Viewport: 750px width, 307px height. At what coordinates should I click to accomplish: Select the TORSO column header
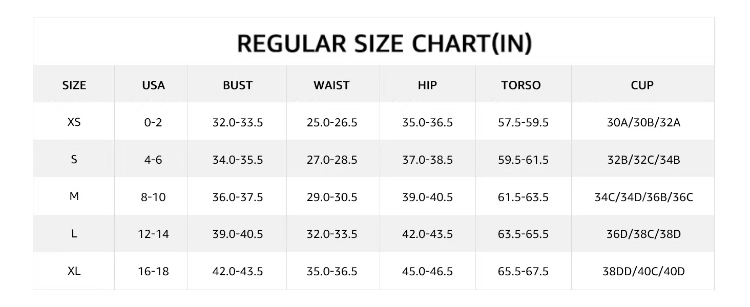pyautogui.click(x=521, y=85)
